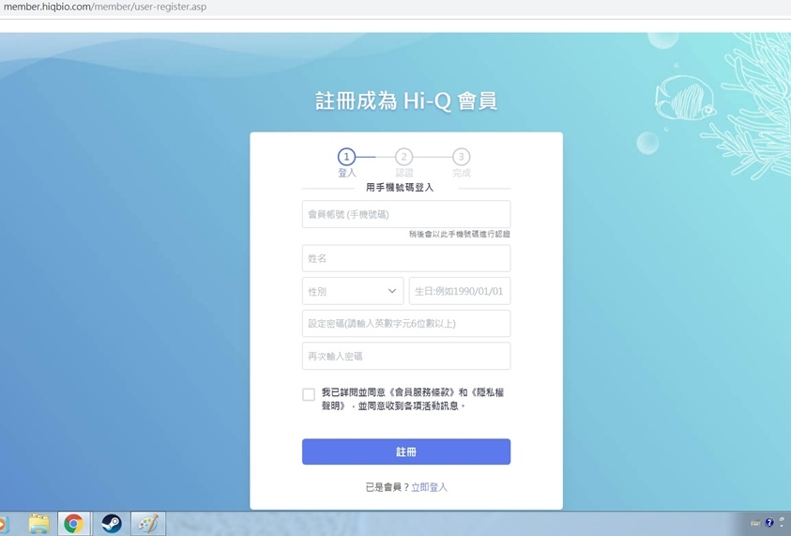Switch to Google Chrome on the taskbar
The image size is (791, 536).
tap(73, 524)
